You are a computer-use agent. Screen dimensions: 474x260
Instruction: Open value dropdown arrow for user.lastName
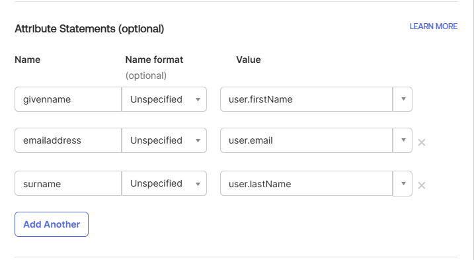tap(403, 183)
